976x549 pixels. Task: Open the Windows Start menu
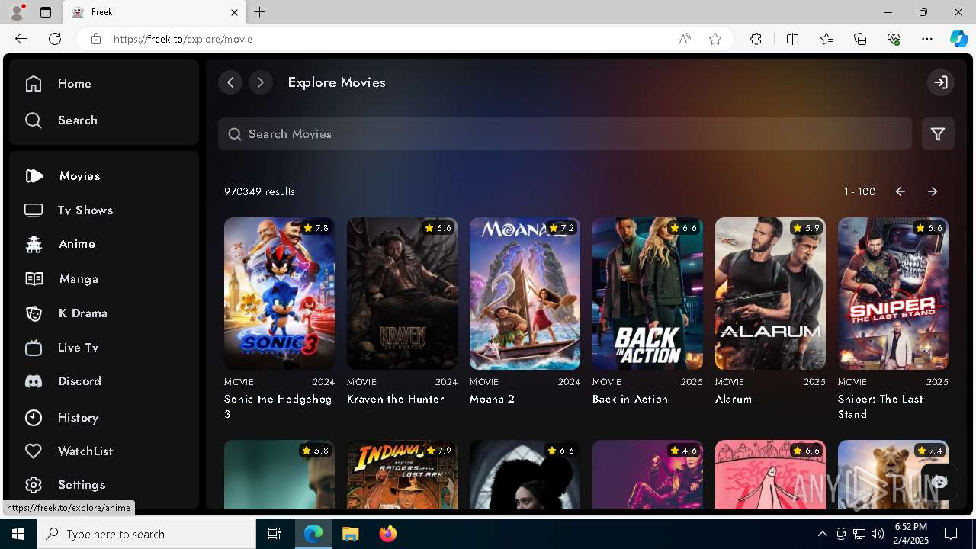click(18, 534)
